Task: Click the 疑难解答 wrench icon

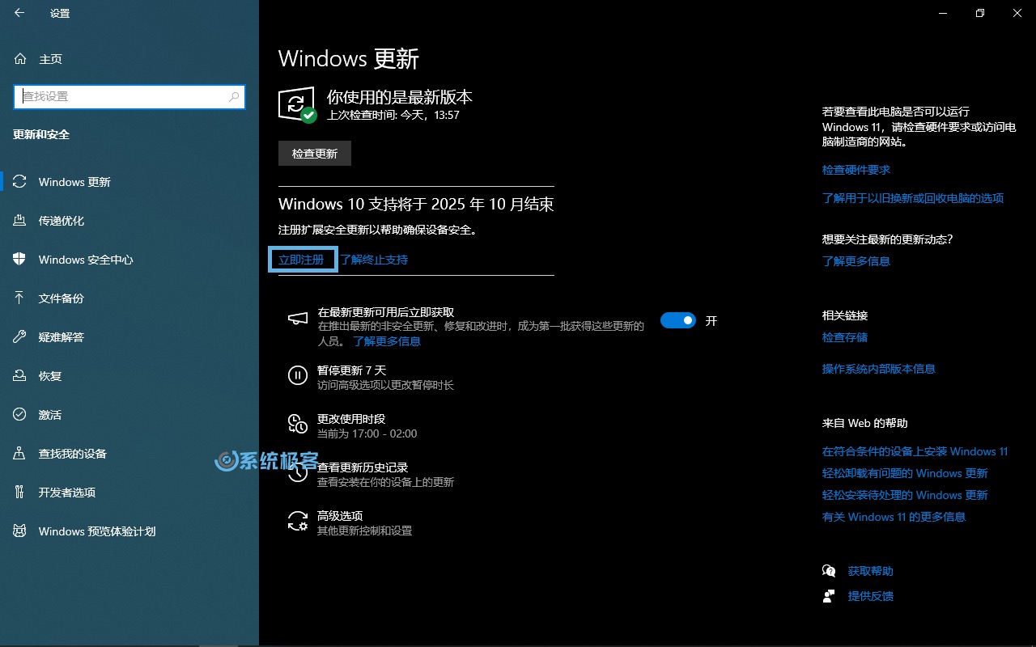Action: (20, 337)
